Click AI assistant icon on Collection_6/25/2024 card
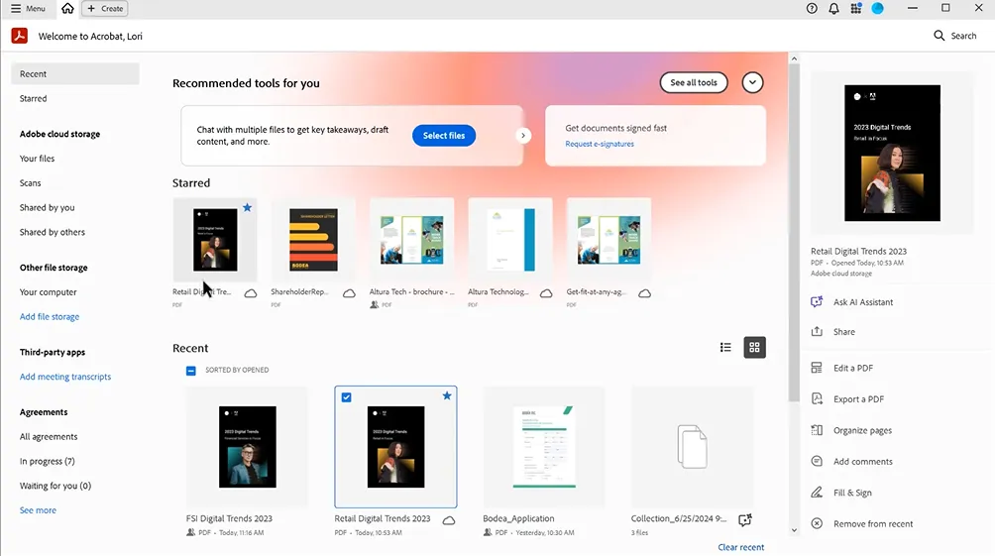This screenshot has width=995, height=556. (x=745, y=519)
